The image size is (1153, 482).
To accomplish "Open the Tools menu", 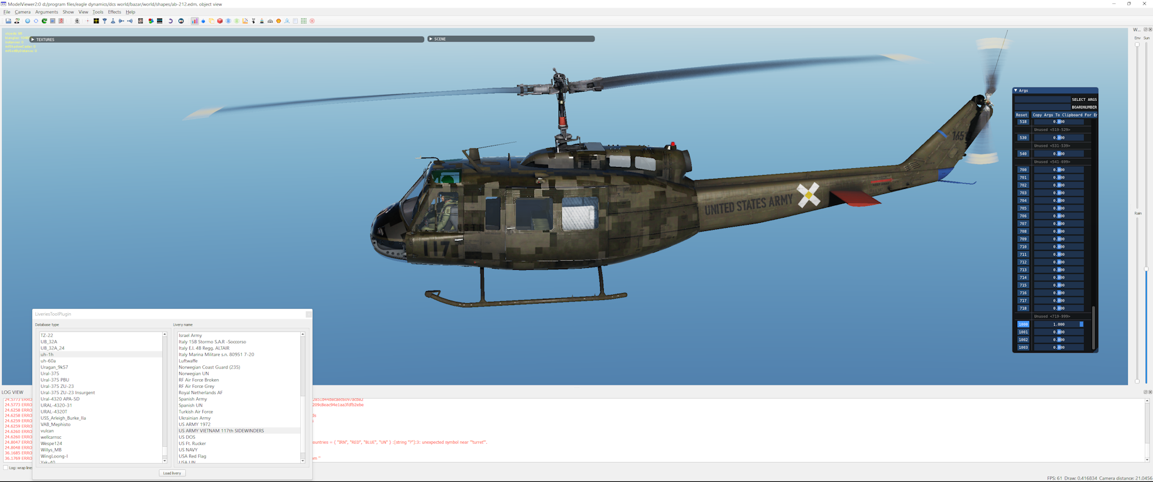I will coord(97,12).
